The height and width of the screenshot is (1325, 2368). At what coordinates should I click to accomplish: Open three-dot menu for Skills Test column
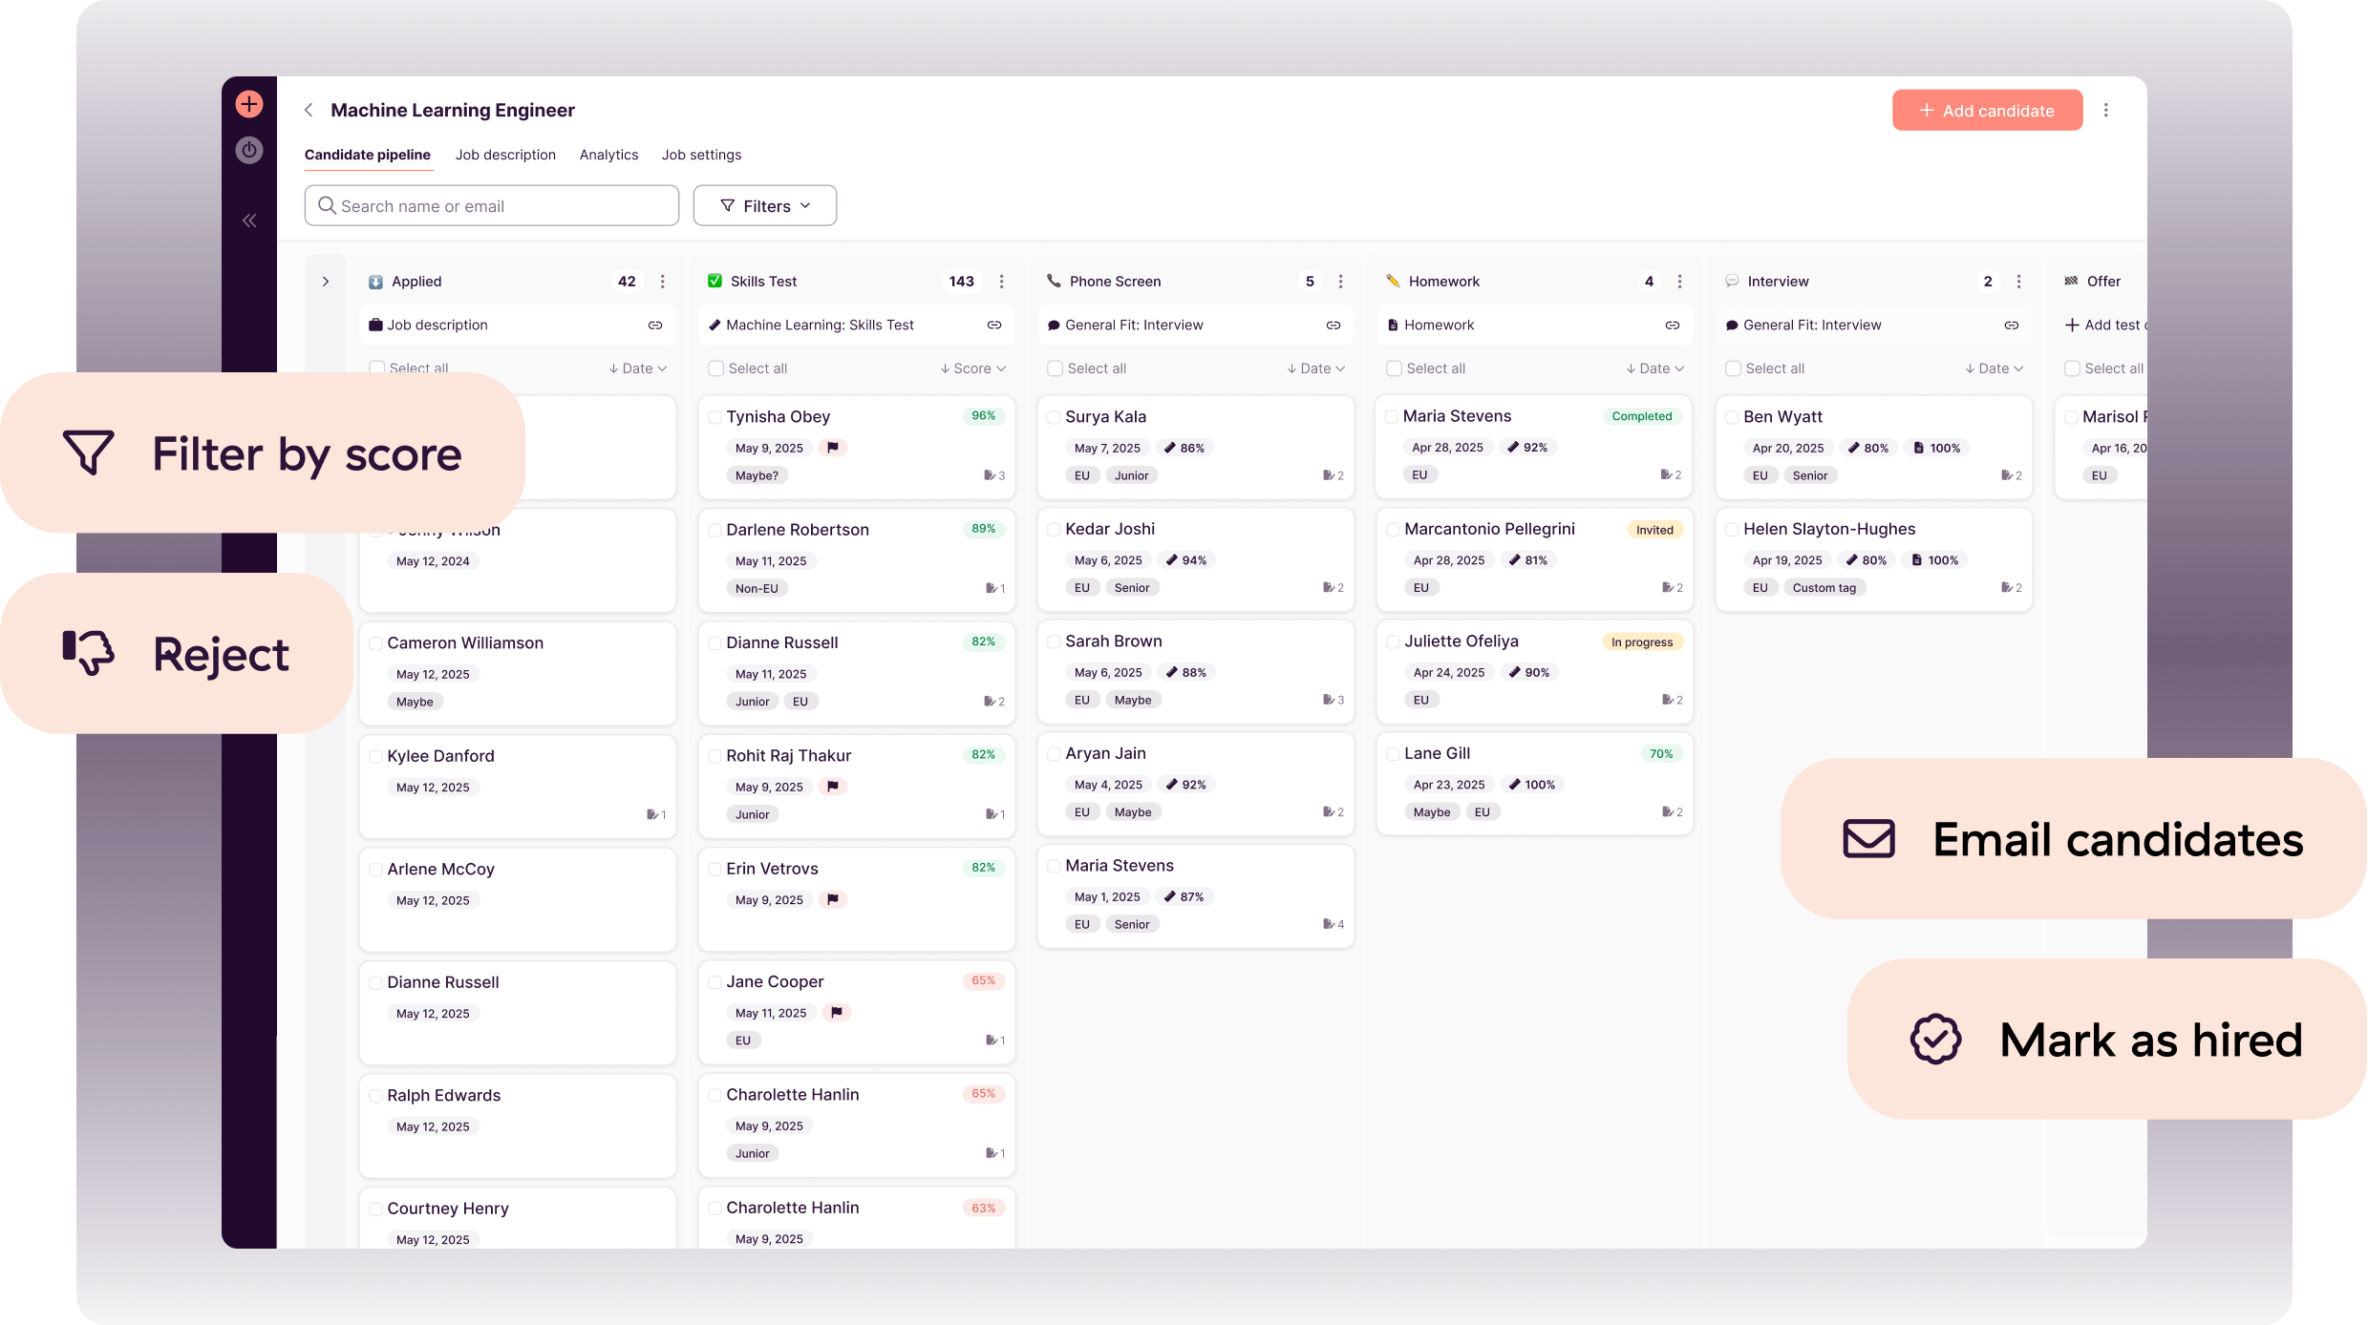[x=1001, y=282]
